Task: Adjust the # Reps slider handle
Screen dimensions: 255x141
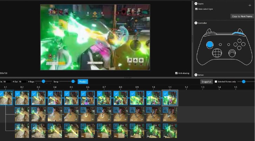Action: pos(43,81)
